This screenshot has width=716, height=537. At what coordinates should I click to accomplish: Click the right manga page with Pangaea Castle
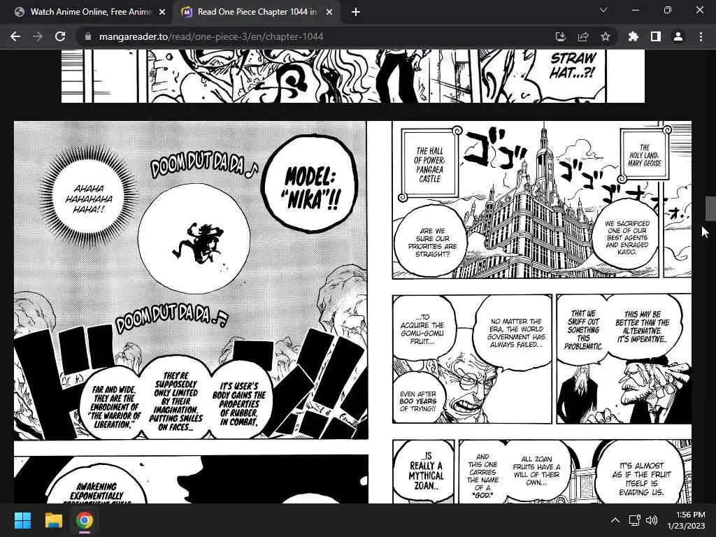pos(542,313)
